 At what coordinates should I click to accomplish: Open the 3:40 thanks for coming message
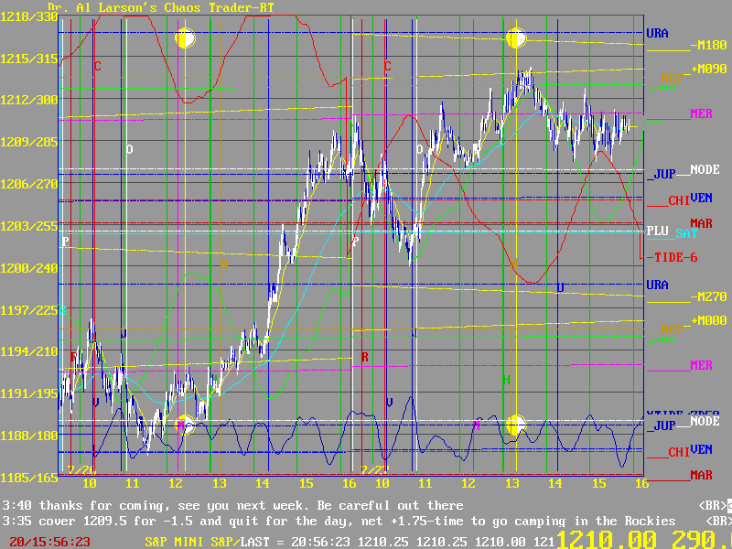click(233, 505)
